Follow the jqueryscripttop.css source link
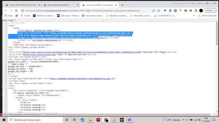 (61, 35)
